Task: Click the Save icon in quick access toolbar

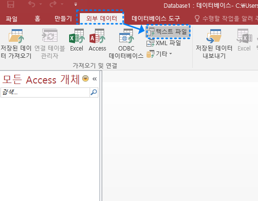Action: pos(11,4)
